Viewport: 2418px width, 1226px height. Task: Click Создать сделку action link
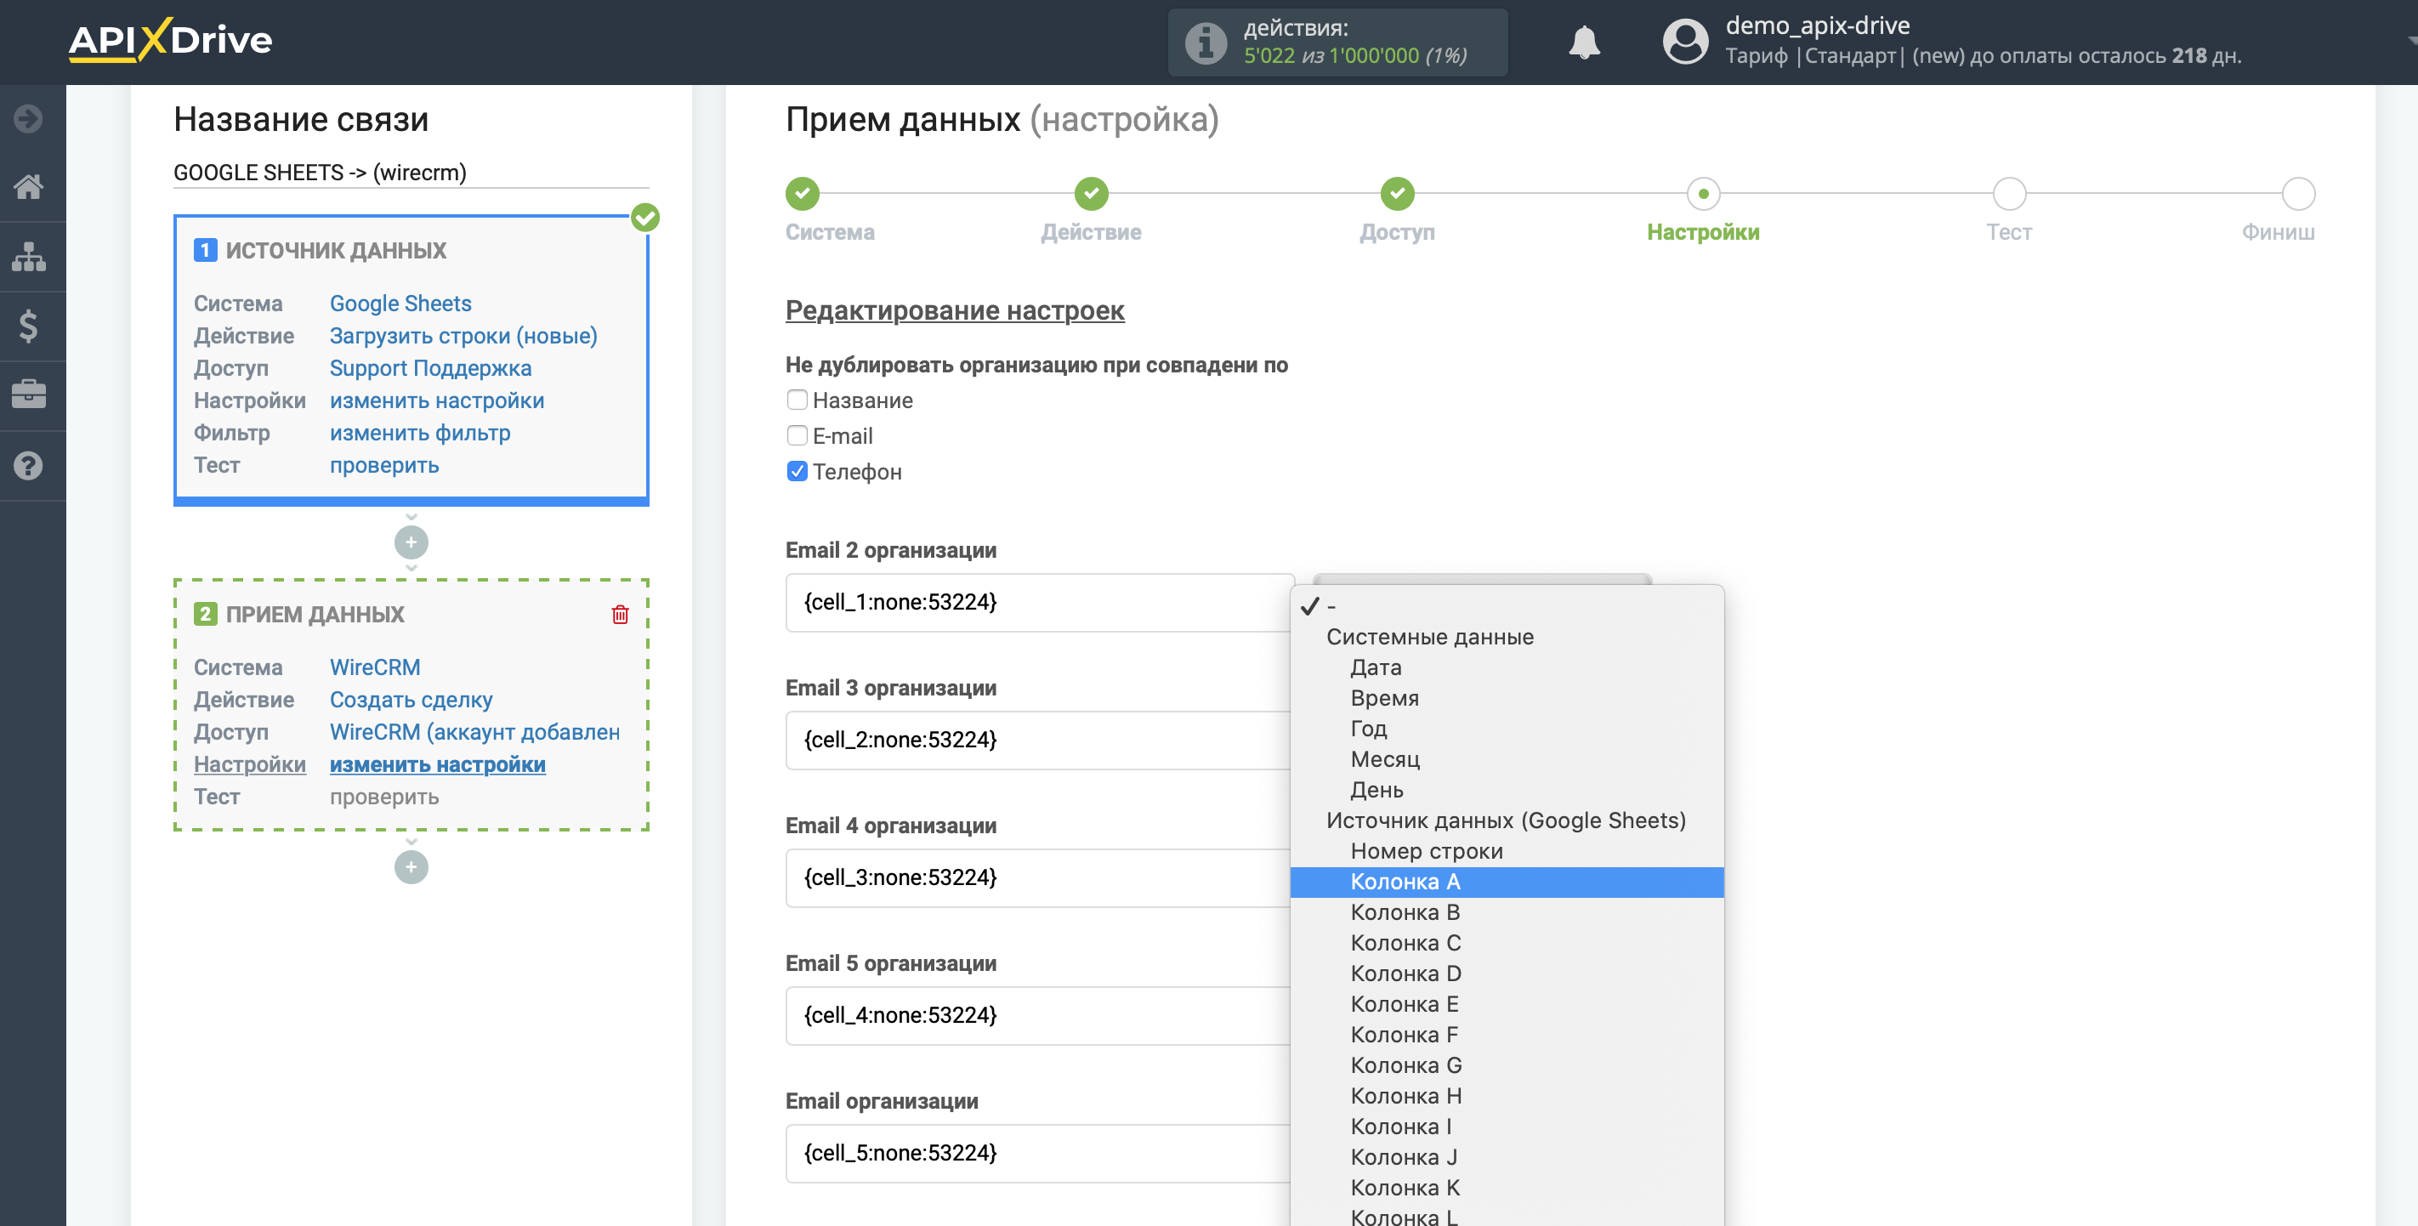[410, 701]
